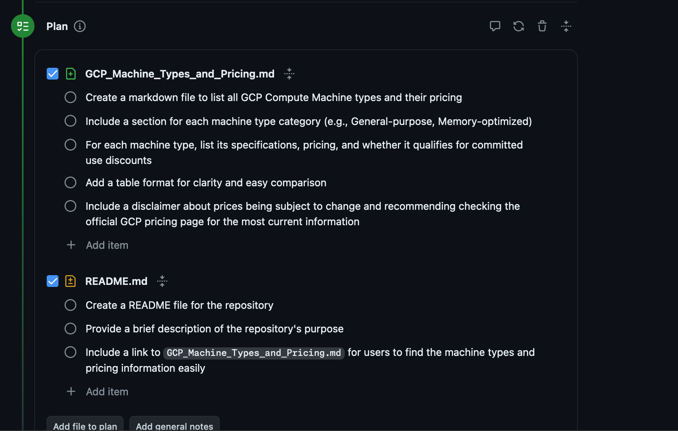Collapse plan sections with the collapse icon
Screen dimensions: 678x431
pyautogui.click(x=566, y=26)
